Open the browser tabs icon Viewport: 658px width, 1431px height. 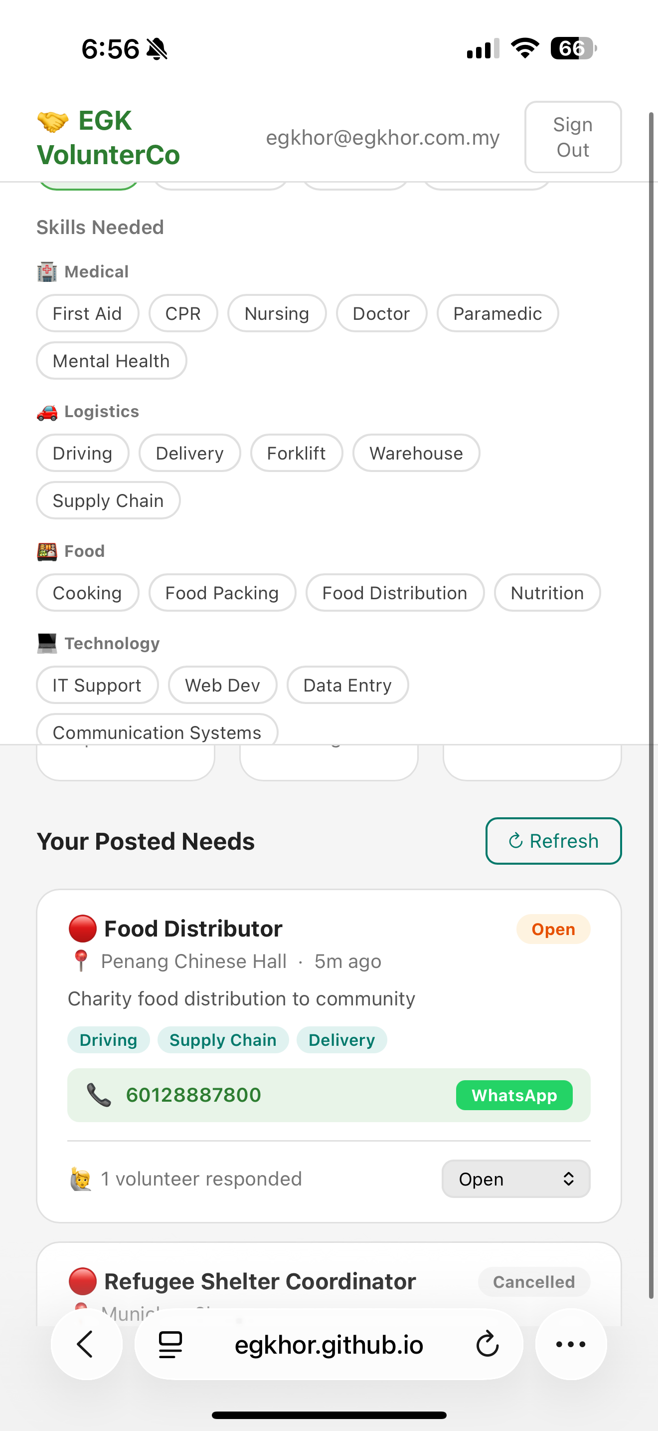pos(170,1345)
